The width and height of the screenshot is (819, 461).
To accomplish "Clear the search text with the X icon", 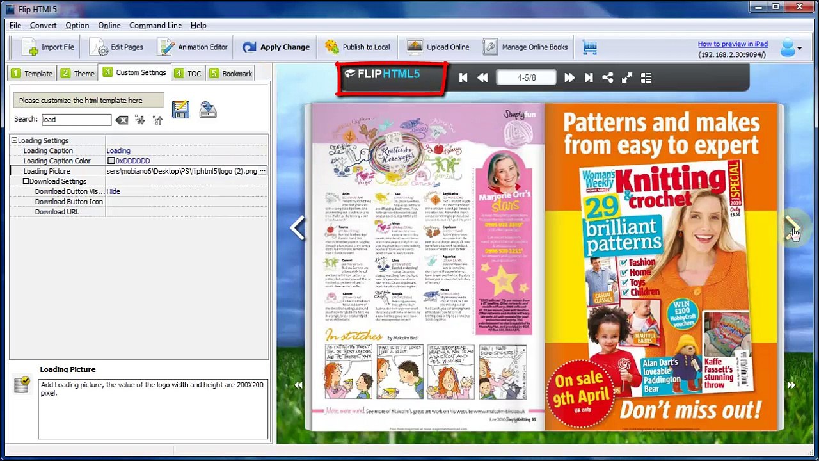I will [122, 120].
